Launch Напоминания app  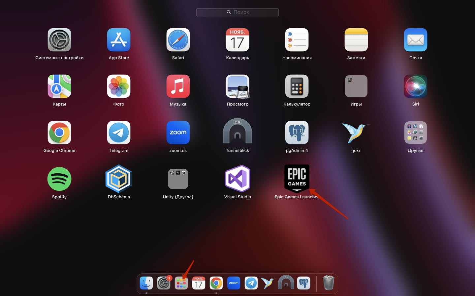pos(297,40)
